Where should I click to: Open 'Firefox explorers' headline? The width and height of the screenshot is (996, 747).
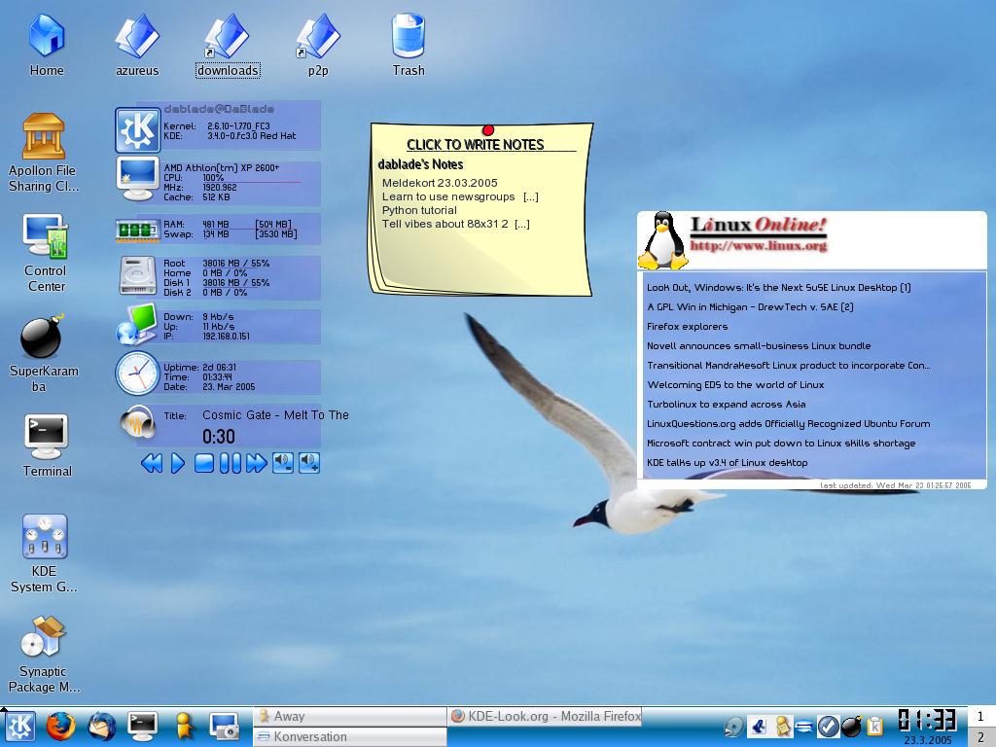[x=688, y=327]
